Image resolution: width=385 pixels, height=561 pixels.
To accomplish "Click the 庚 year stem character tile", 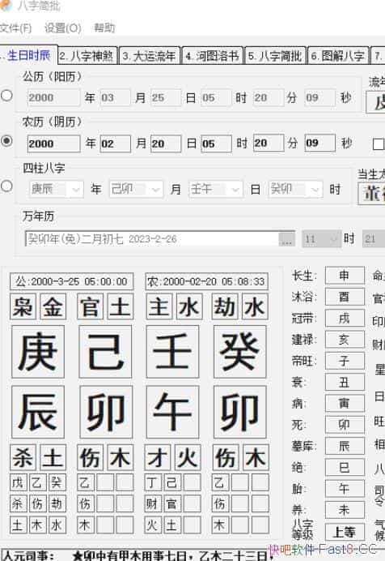I will 38,352.
